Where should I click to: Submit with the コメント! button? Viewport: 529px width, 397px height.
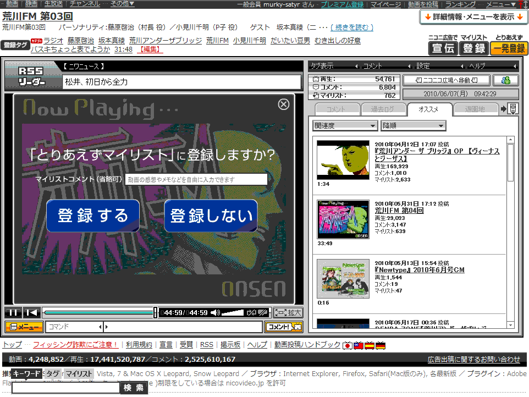click(283, 327)
